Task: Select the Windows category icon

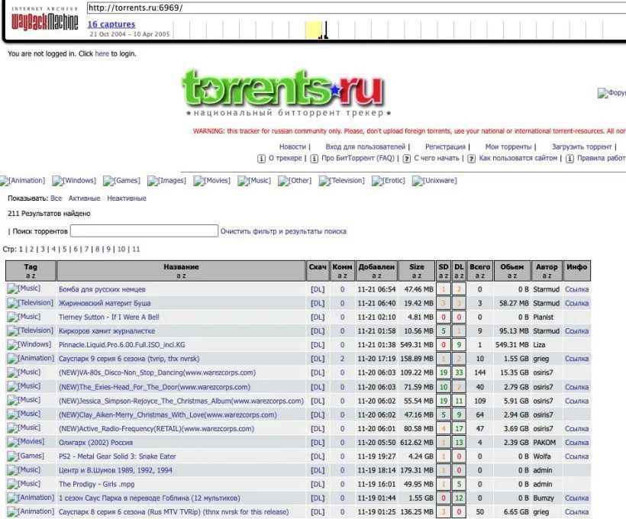Action: coord(74,180)
